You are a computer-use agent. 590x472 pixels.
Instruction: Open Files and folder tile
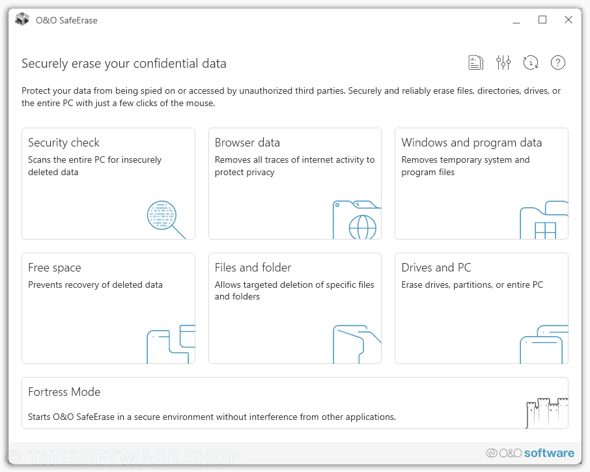coord(295,308)
